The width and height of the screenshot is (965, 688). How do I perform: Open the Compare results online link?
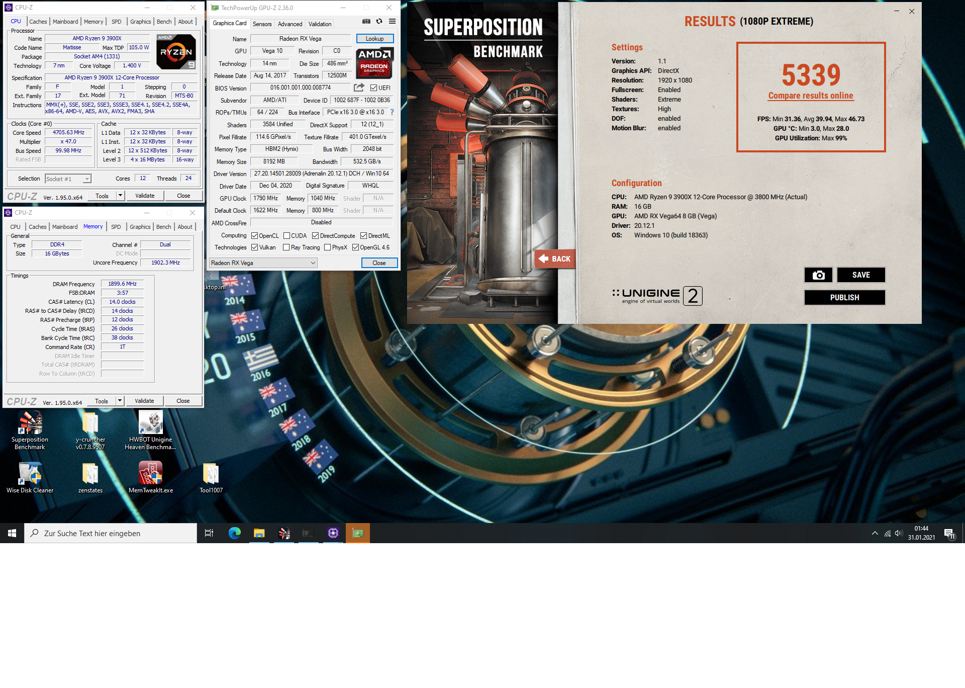810,96
